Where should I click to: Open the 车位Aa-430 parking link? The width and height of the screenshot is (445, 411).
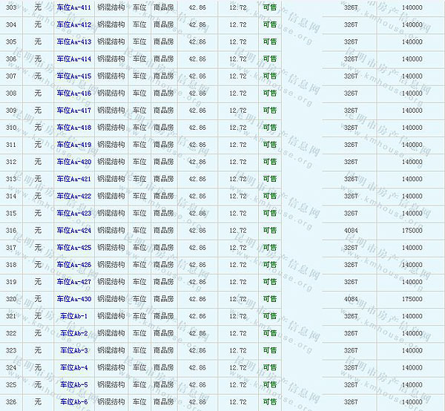click(74, 299)
